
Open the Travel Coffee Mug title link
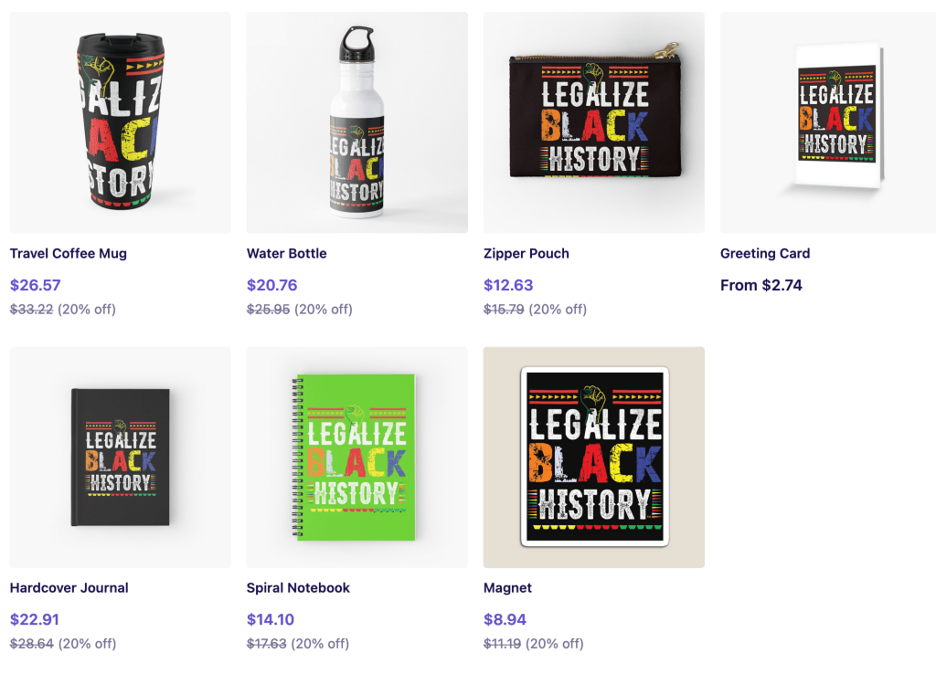(69, 254)
